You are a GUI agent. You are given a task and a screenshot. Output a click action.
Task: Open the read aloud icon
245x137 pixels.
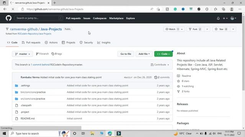[152, 9]
